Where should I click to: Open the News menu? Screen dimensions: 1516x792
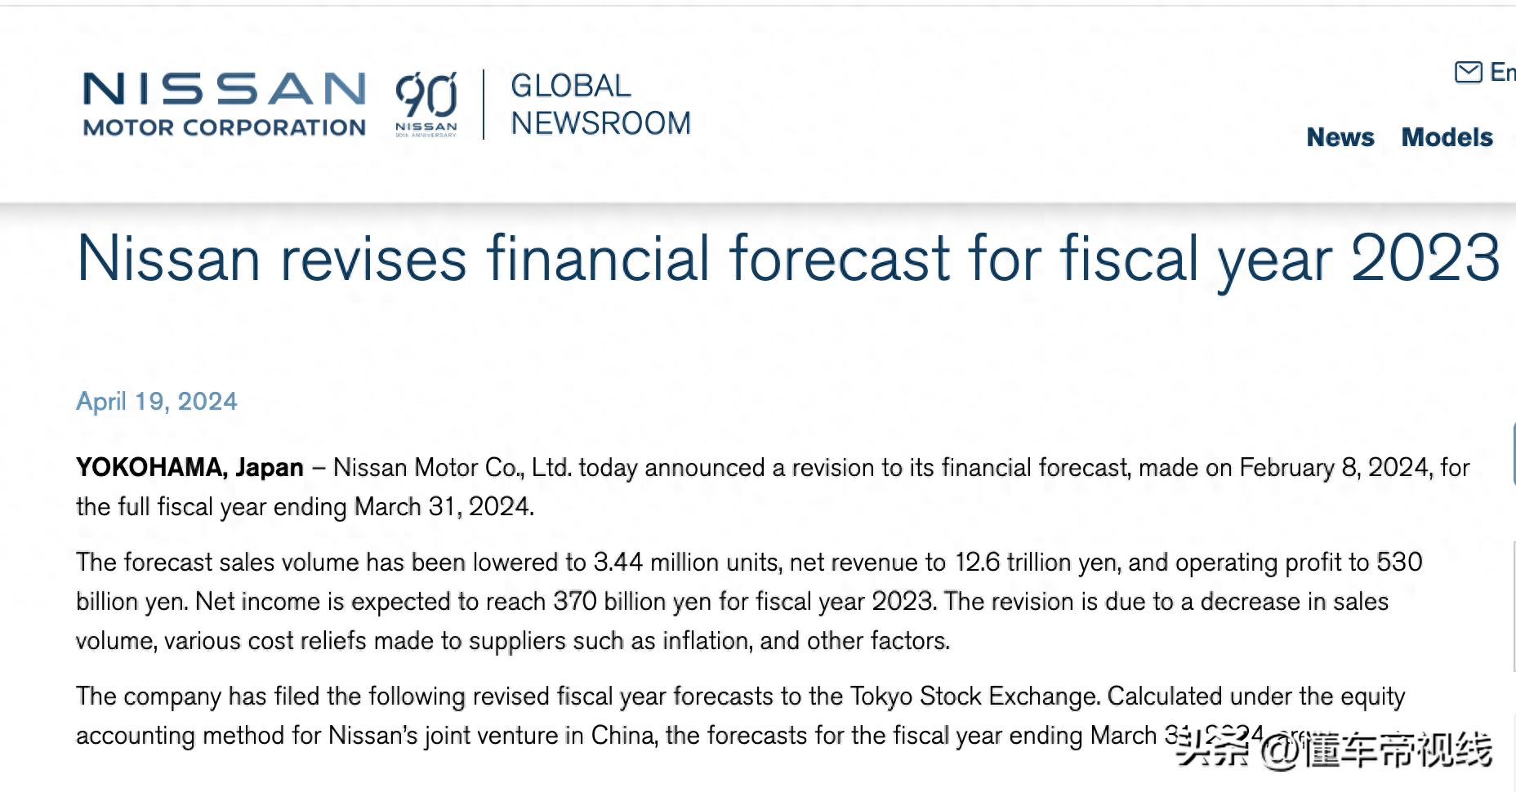pos(1340,137)
